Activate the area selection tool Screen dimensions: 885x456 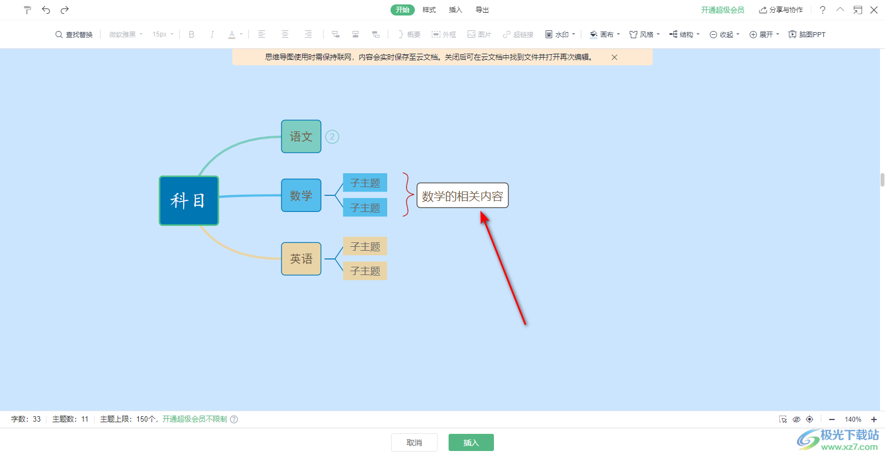click(783, 419)
